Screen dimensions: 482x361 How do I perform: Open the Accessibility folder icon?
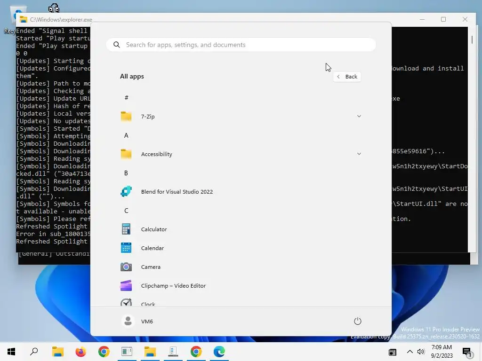coord(126,154)
